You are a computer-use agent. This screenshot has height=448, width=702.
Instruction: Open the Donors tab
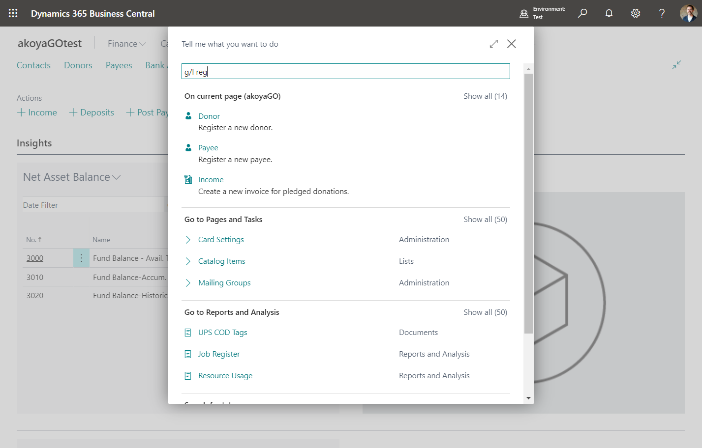tap(78, 65)
